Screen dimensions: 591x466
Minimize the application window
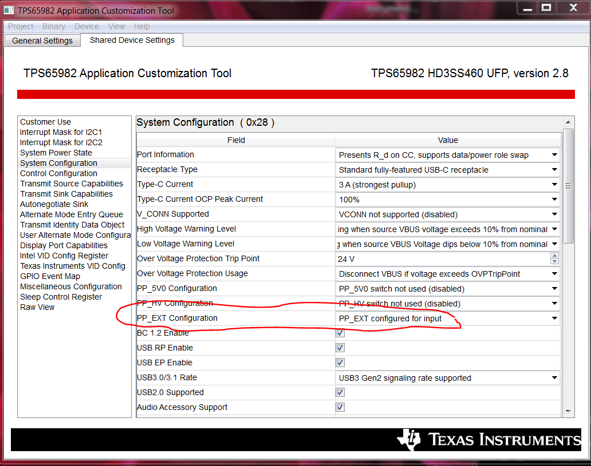(x=527, y=7)
